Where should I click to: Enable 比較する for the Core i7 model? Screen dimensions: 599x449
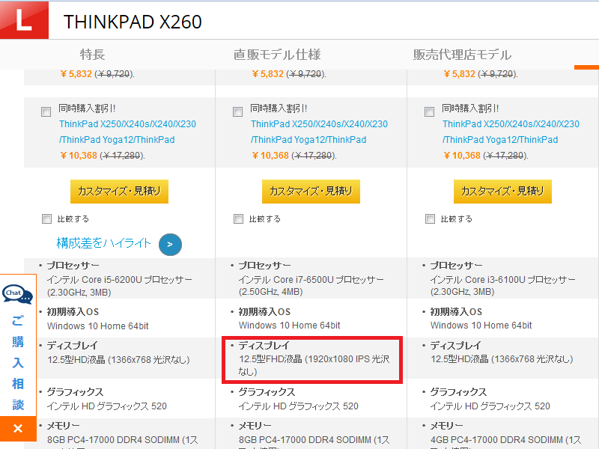click(238, 219)
